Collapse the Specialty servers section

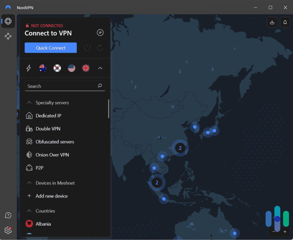pyautogui.click(x=29, y=102)
